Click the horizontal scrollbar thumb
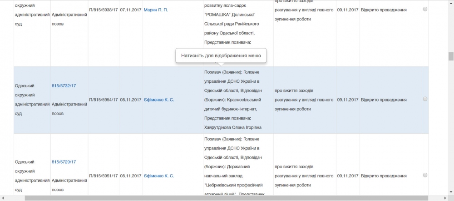This screenshot has width=454, height=201. click(x=227, y=198)
